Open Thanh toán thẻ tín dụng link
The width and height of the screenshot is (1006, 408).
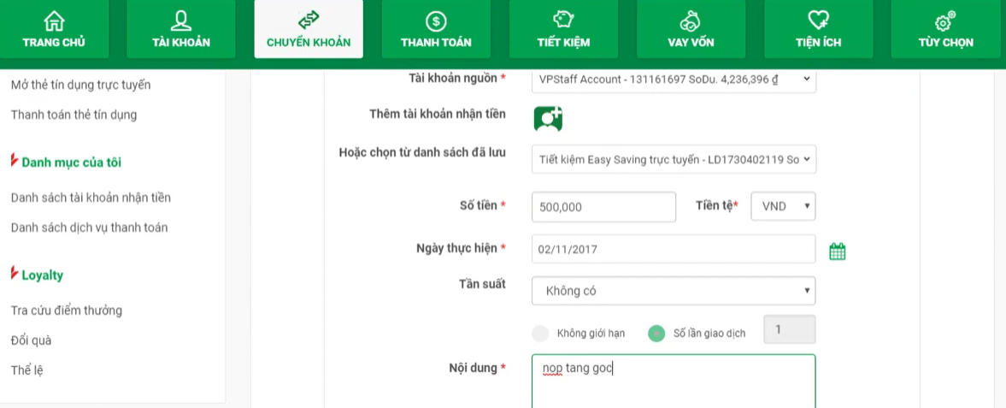click(74, 115)
